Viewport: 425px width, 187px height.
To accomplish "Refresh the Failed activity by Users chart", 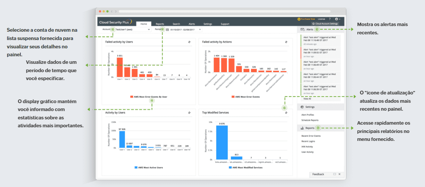I will [189, 42].
